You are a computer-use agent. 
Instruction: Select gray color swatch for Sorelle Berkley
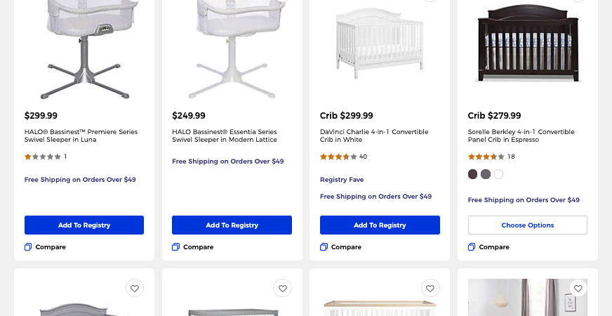486,174
